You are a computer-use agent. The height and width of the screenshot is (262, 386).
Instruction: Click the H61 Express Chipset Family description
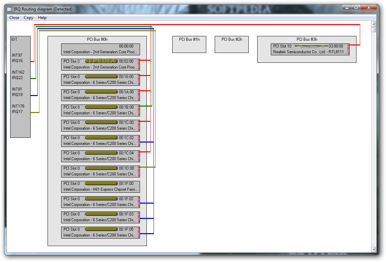click(x=101, y=189)
